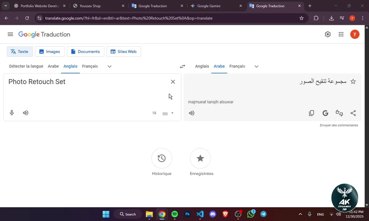
Task: Reload the current page
Action: [27, 18]
